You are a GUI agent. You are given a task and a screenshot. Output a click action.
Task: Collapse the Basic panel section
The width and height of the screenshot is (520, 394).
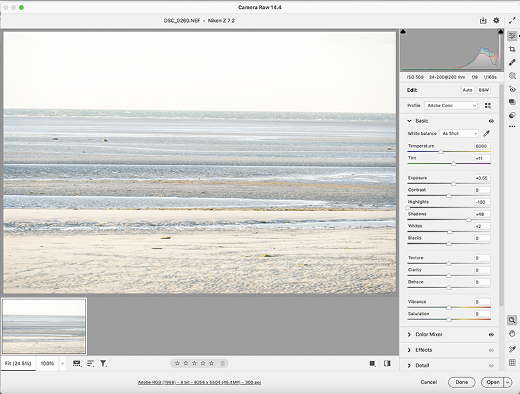(x=410, y=121)
